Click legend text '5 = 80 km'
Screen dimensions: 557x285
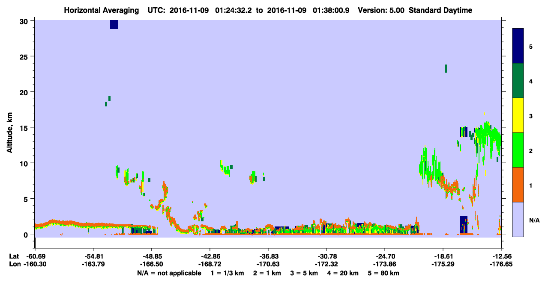(x=384, y=273)
